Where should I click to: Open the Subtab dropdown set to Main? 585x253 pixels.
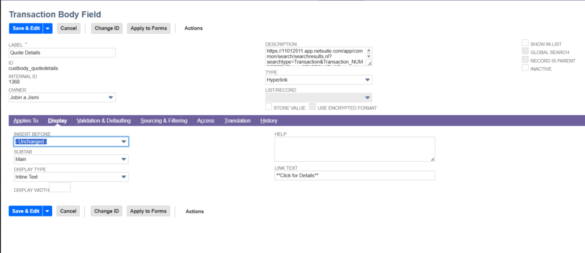tap(123, 159)
